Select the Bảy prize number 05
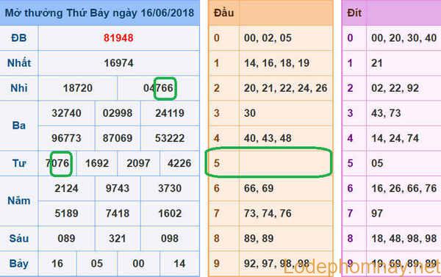441x277 pixels. pyautogui.click(x=97, y=264)
